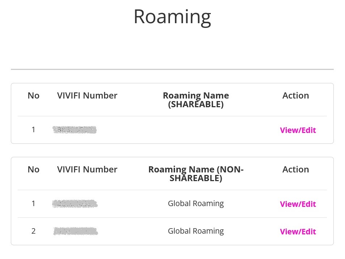The width and height of the screenshot is (345, 259).
Task: Click the No header in shareable table
Action: click(33, 96)
